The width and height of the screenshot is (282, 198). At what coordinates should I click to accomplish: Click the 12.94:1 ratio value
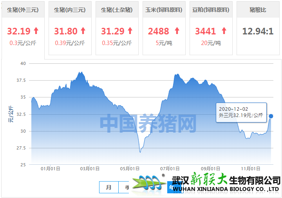(258, 31)
